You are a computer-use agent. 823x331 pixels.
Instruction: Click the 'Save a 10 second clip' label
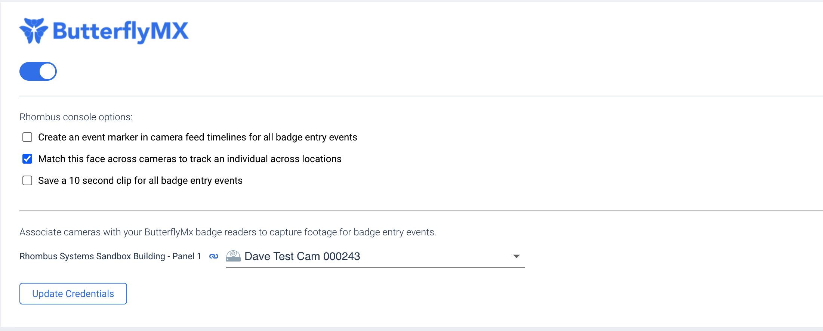point(140,180)
